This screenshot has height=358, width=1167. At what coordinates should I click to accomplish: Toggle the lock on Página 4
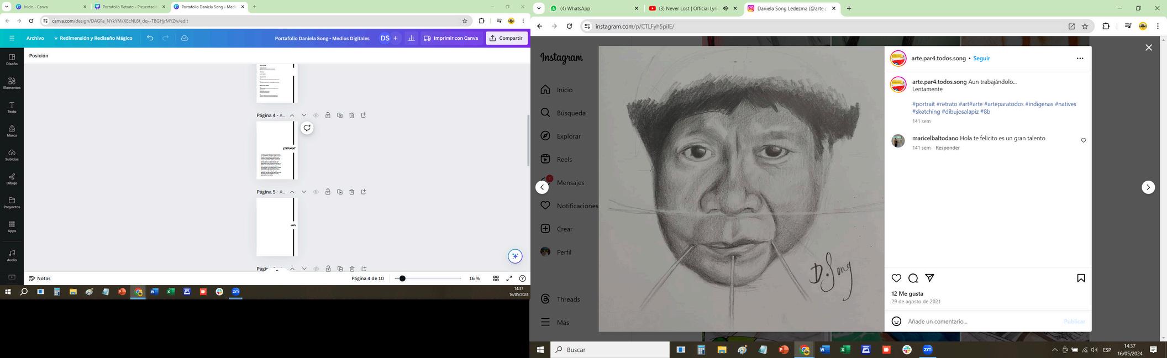(328, 115)
